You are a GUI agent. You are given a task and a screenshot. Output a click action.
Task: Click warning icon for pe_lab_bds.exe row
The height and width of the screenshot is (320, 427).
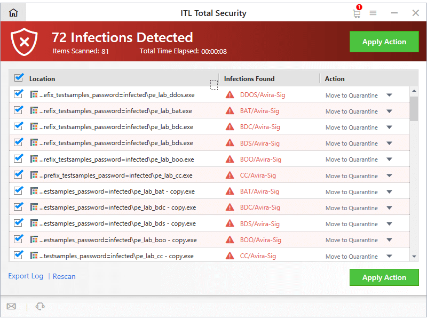pos(230,143)
